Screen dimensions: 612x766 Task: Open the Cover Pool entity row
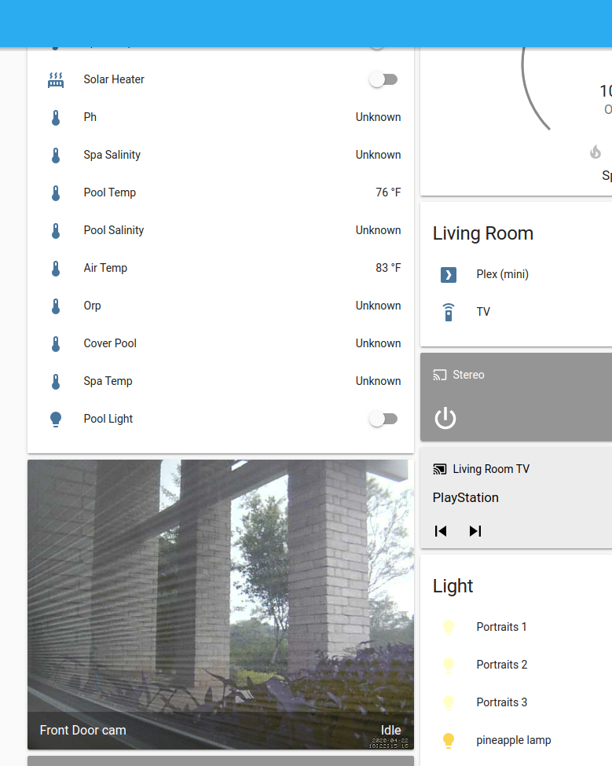tap(110, 343)
